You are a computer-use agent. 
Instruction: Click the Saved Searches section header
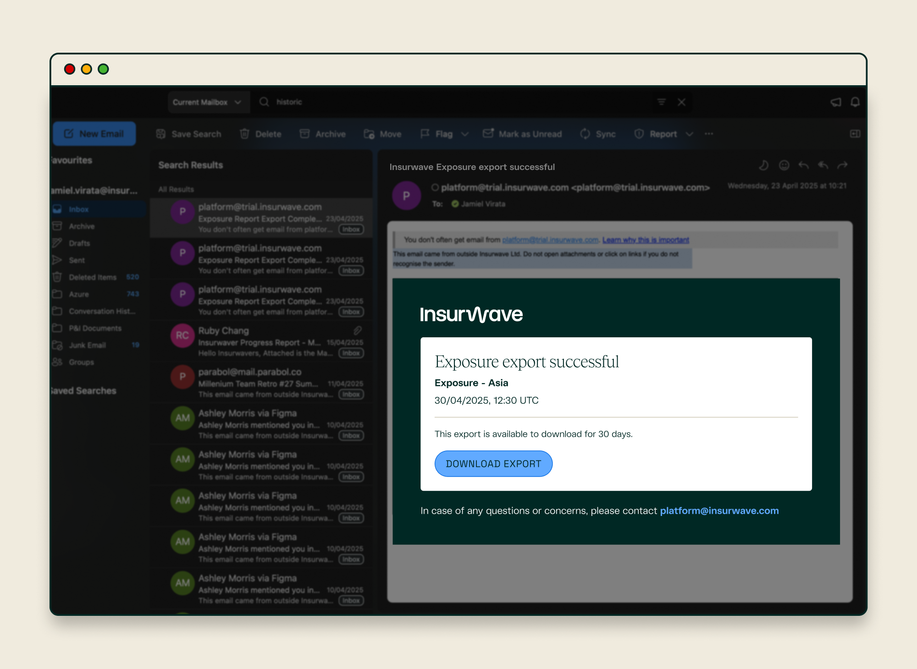click(83, 390)
